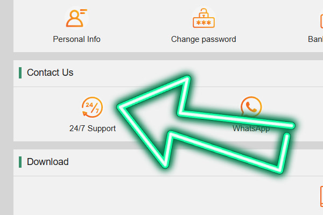The height and width of the screenshot is (215, 323).
Task: Select the cut-off orange icon under Download
Action: click(x=321, y=196)
